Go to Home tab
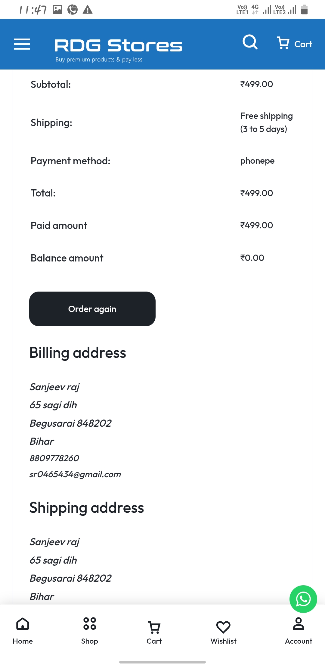325x668 pixels. coord(23,631)
